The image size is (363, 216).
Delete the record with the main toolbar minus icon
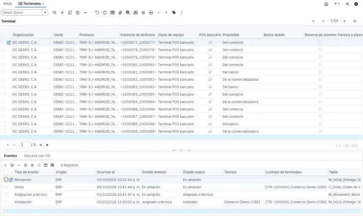point(85,13)
